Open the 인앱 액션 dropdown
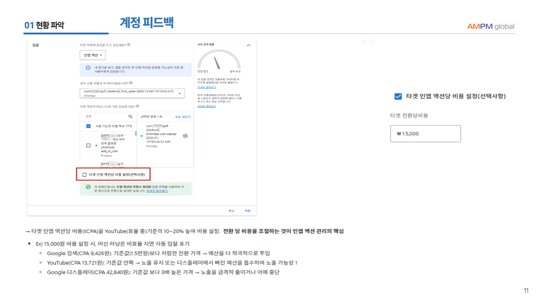The width and height of the screenshot is (540, 302). [93, 55]
